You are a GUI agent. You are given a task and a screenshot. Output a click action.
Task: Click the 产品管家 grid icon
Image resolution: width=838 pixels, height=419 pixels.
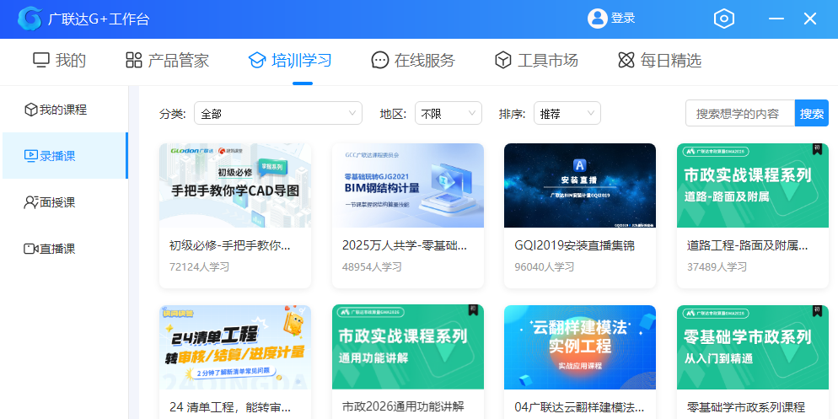pyautogui.click(x=133, y=60)
